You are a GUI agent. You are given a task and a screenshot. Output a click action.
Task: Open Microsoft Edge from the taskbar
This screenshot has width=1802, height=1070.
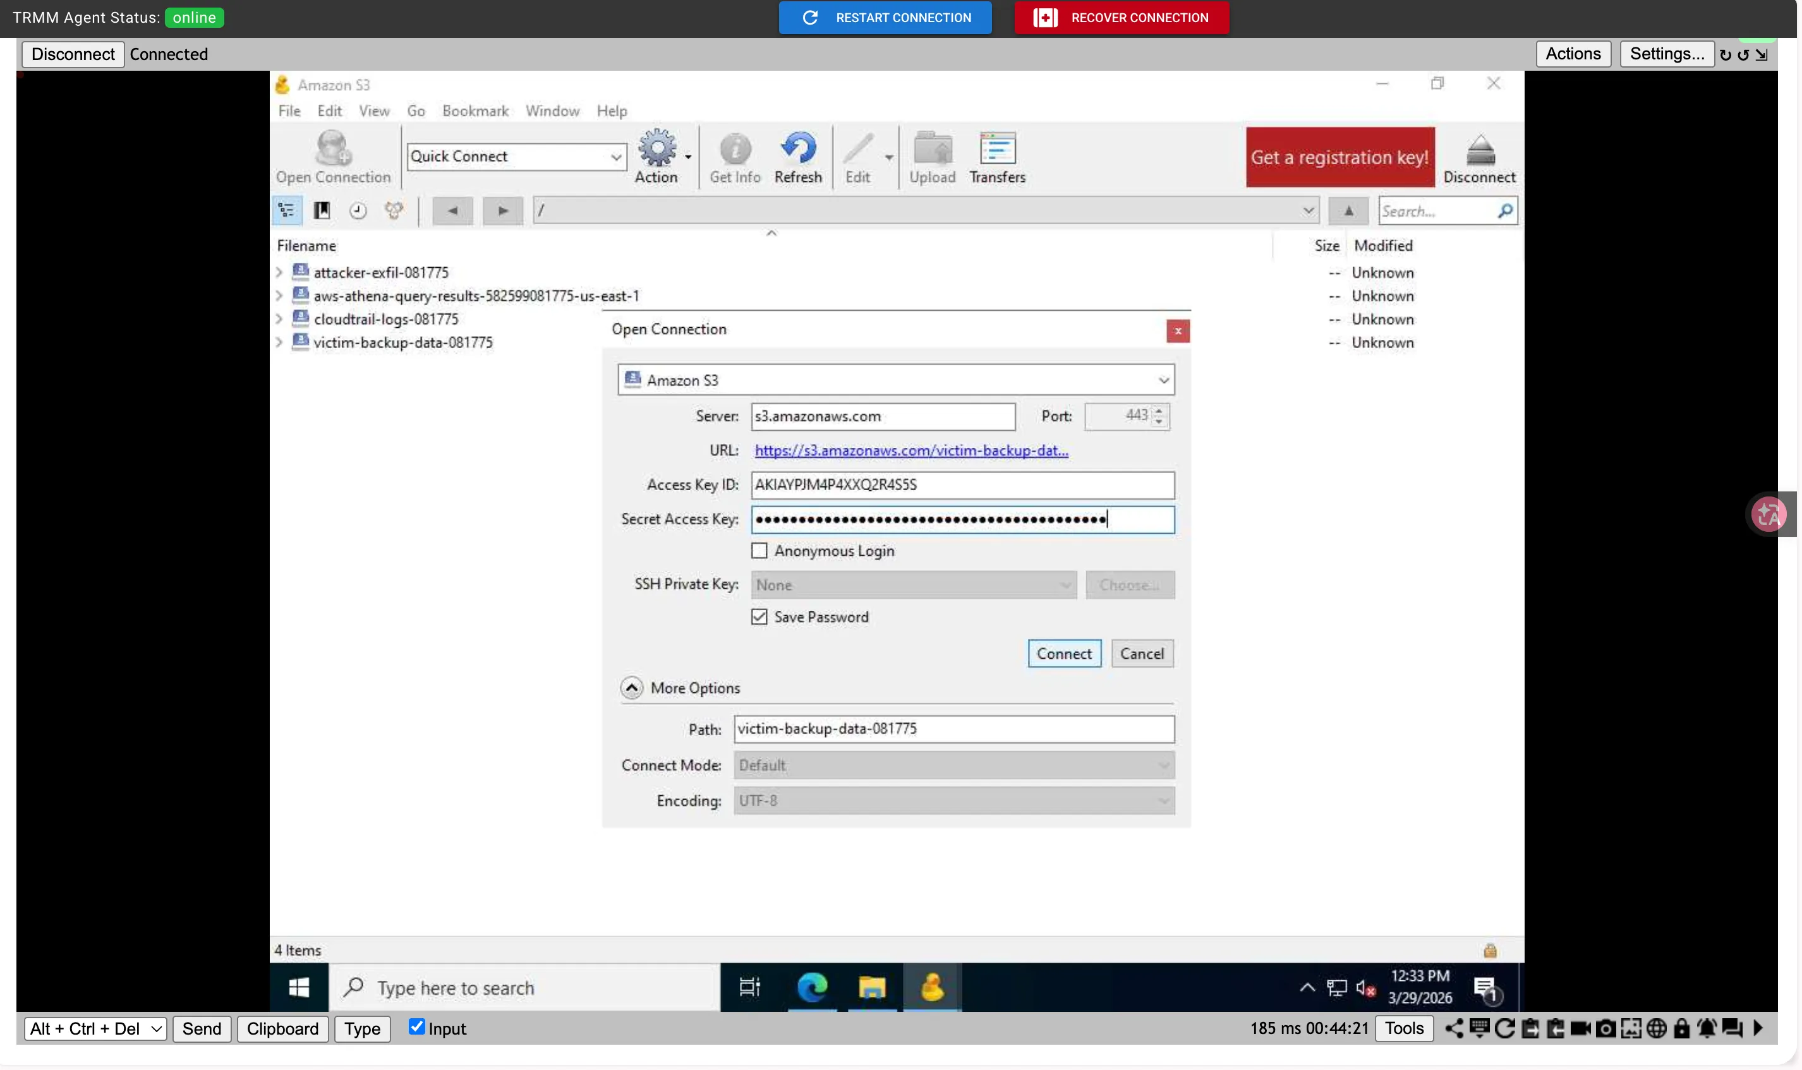812,987
